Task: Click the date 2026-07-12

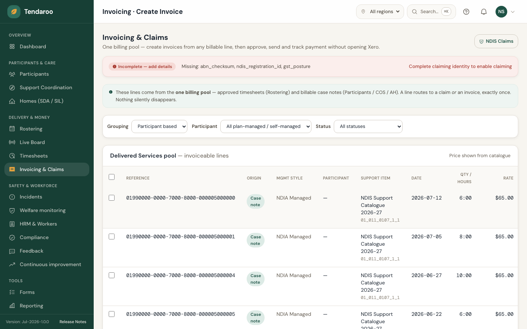Action: (426, 198)
